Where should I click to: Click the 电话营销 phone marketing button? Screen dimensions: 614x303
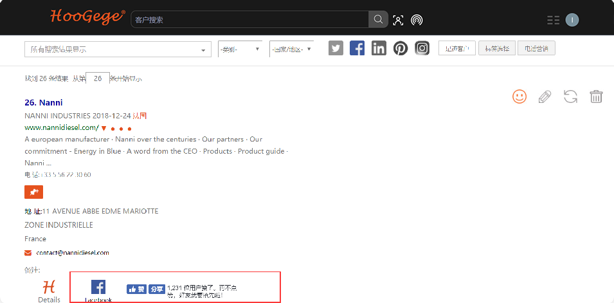(536, 48)
